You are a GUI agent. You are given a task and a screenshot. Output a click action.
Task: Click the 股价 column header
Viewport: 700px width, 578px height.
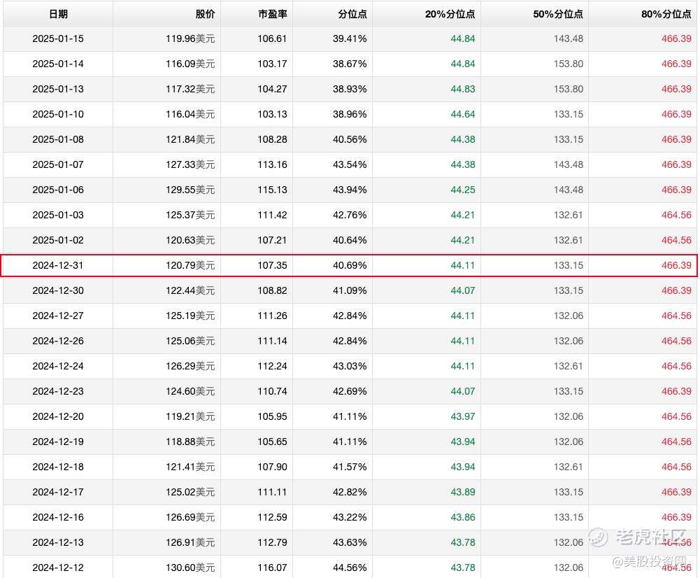coord(205,14)
